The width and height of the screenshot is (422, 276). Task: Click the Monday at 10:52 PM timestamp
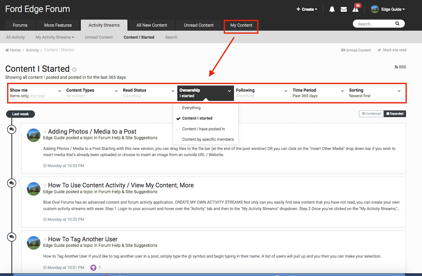point(64,219)
